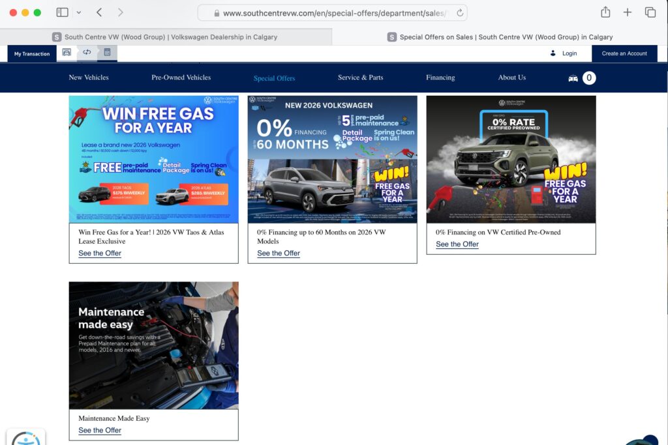Viewport: 668px width, 445px height.
Task: Open the Pre-Owned Vehicles menu
Action: click(x=181, y=78)
